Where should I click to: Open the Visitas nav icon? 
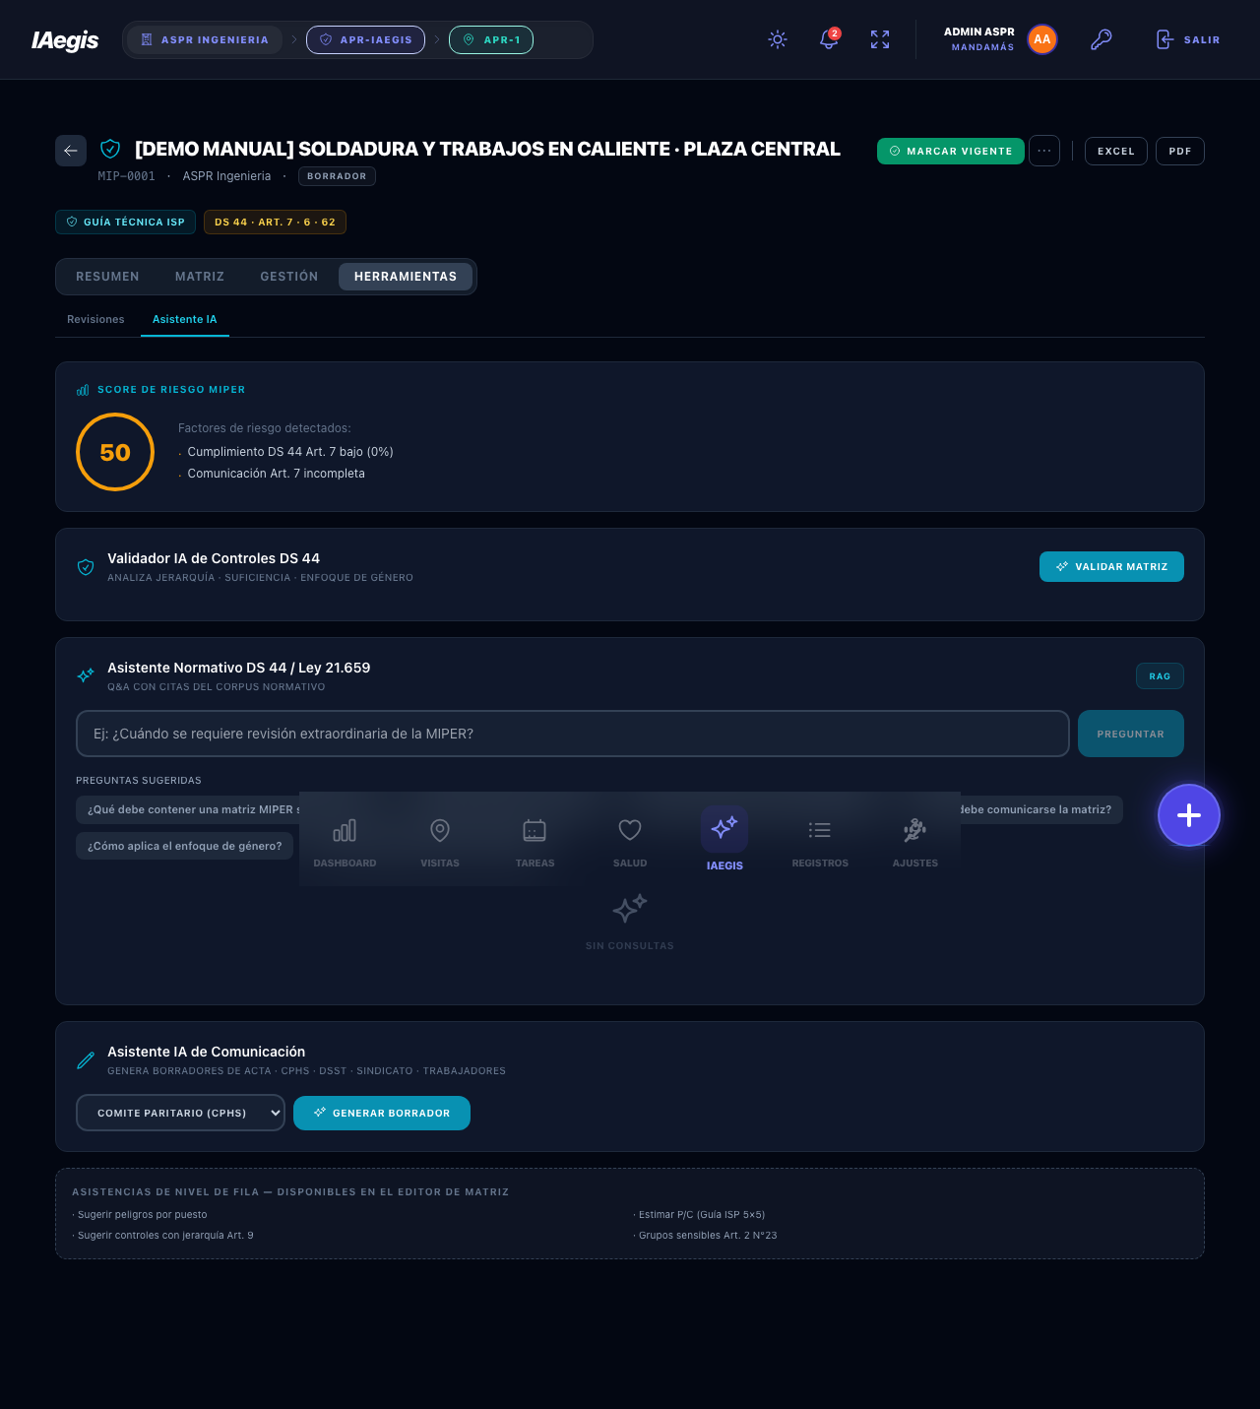[440, 842]
